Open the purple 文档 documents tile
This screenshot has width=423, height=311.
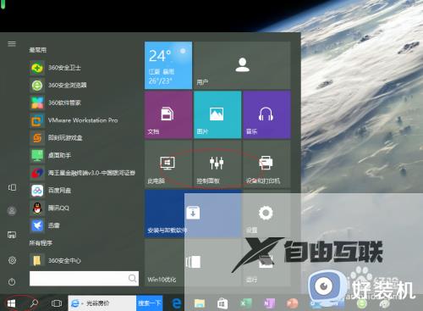pyautogui.click(x=168, y=114)
